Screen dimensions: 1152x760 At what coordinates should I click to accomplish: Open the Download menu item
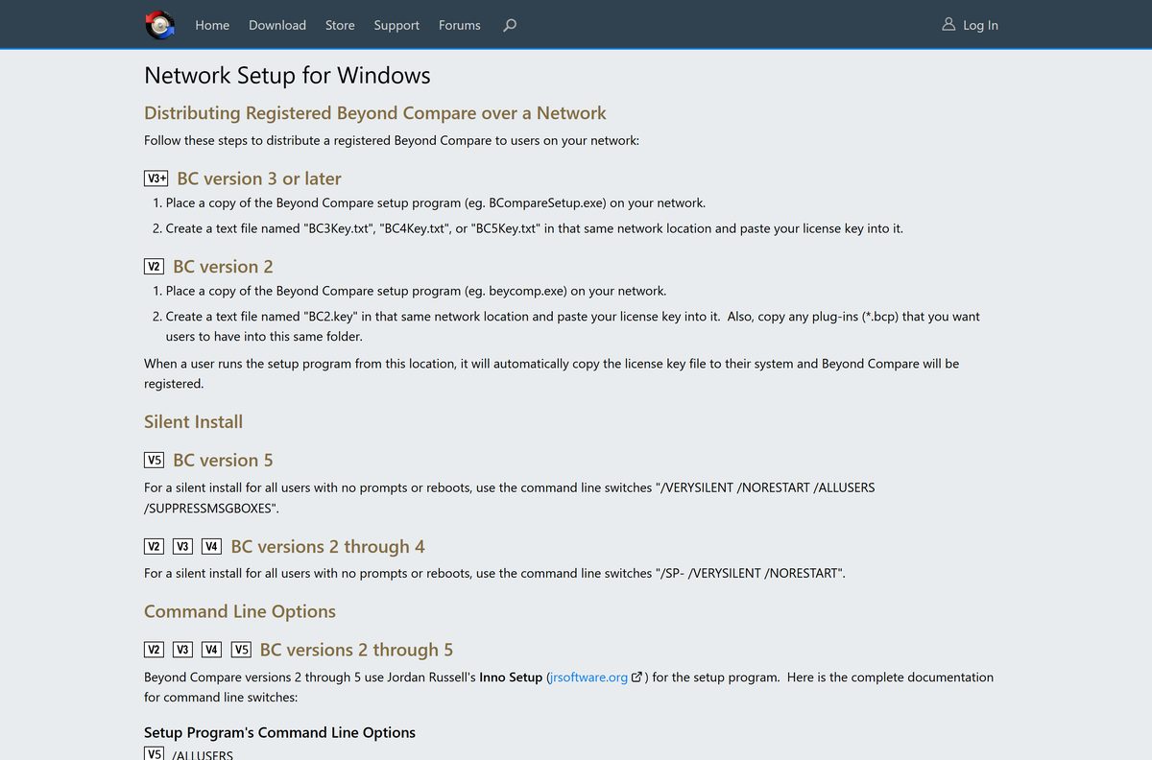coord(277,25)
